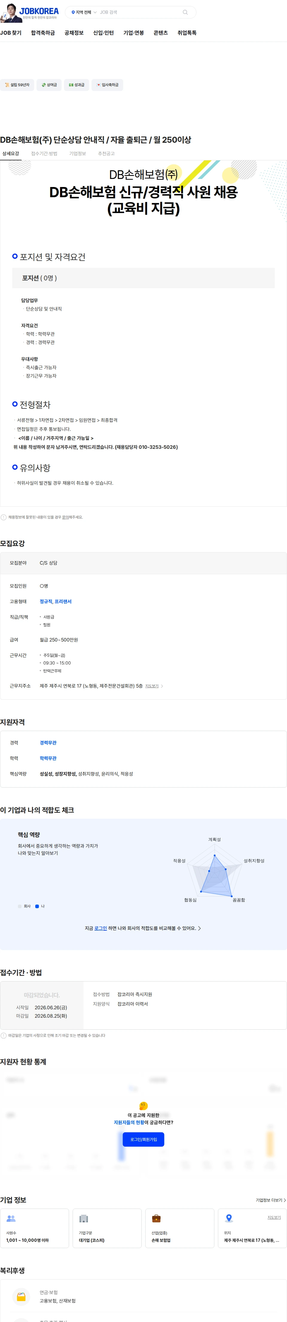
Task: Open the 기업·연봉 menu
Action: 134,33
